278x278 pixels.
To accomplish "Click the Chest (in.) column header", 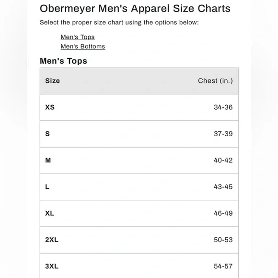I will click(215, 81).
